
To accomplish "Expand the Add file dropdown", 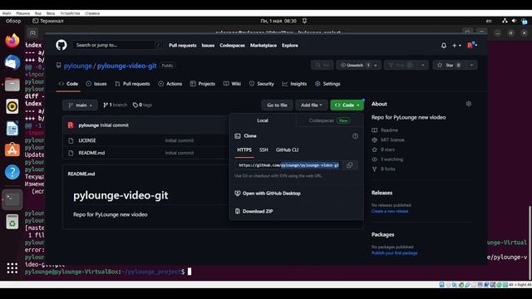I will (311, 105).
